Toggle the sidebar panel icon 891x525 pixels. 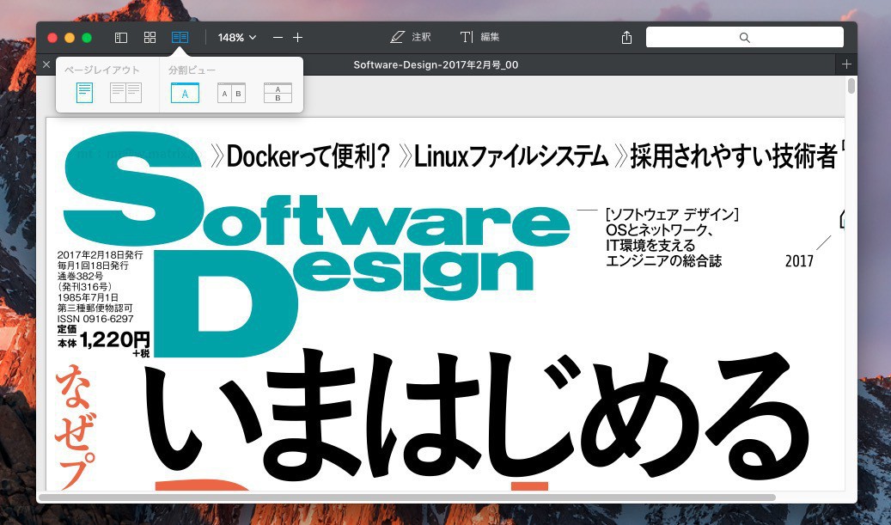point(121,38)
